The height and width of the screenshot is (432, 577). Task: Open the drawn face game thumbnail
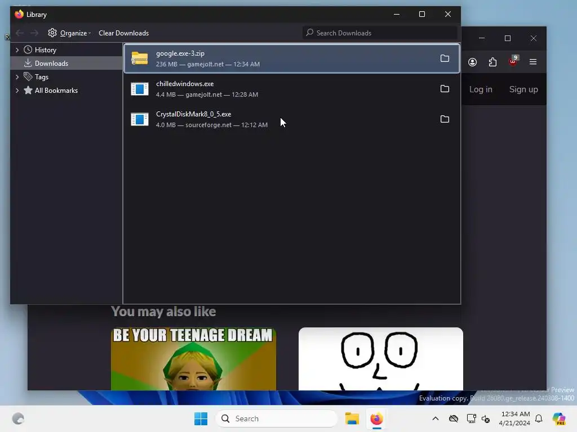(381, 359)
